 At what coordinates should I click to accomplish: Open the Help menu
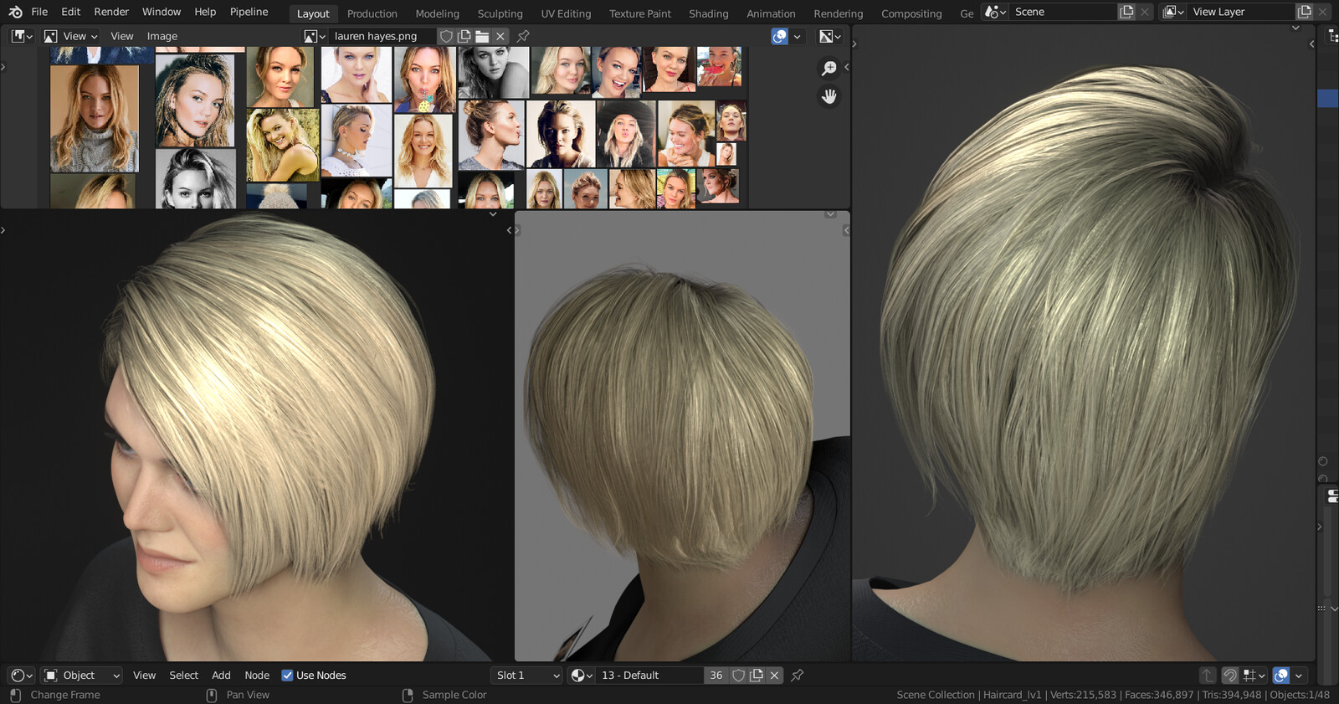pos(205,12)
